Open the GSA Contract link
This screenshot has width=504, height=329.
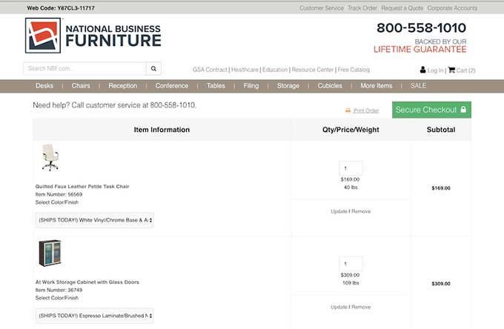tap(210, 70)
